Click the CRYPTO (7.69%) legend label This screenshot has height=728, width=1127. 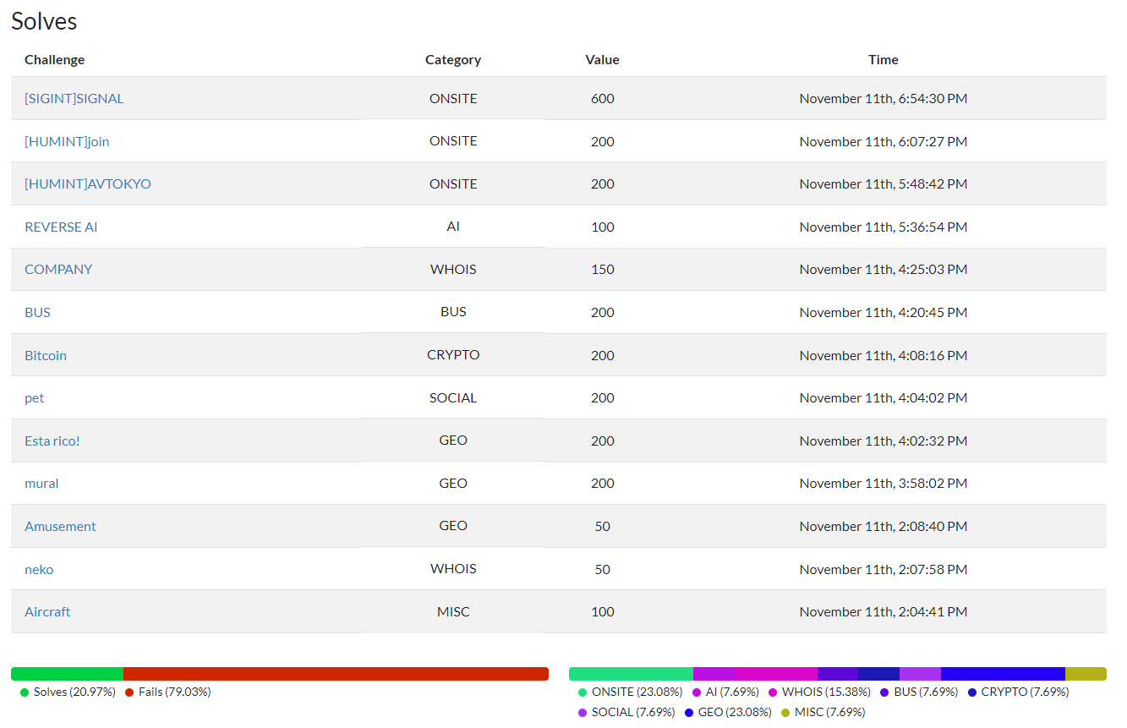point(1025,692)
